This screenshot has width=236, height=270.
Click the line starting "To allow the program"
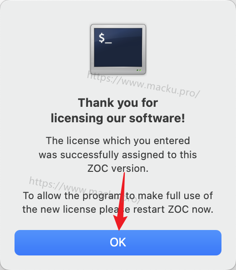pyautogui.click(x=118, y=196)
